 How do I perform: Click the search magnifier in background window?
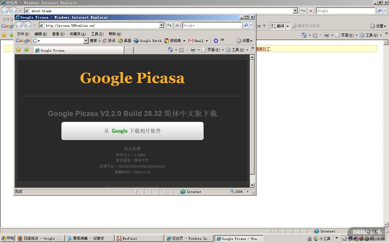point(380,11)
